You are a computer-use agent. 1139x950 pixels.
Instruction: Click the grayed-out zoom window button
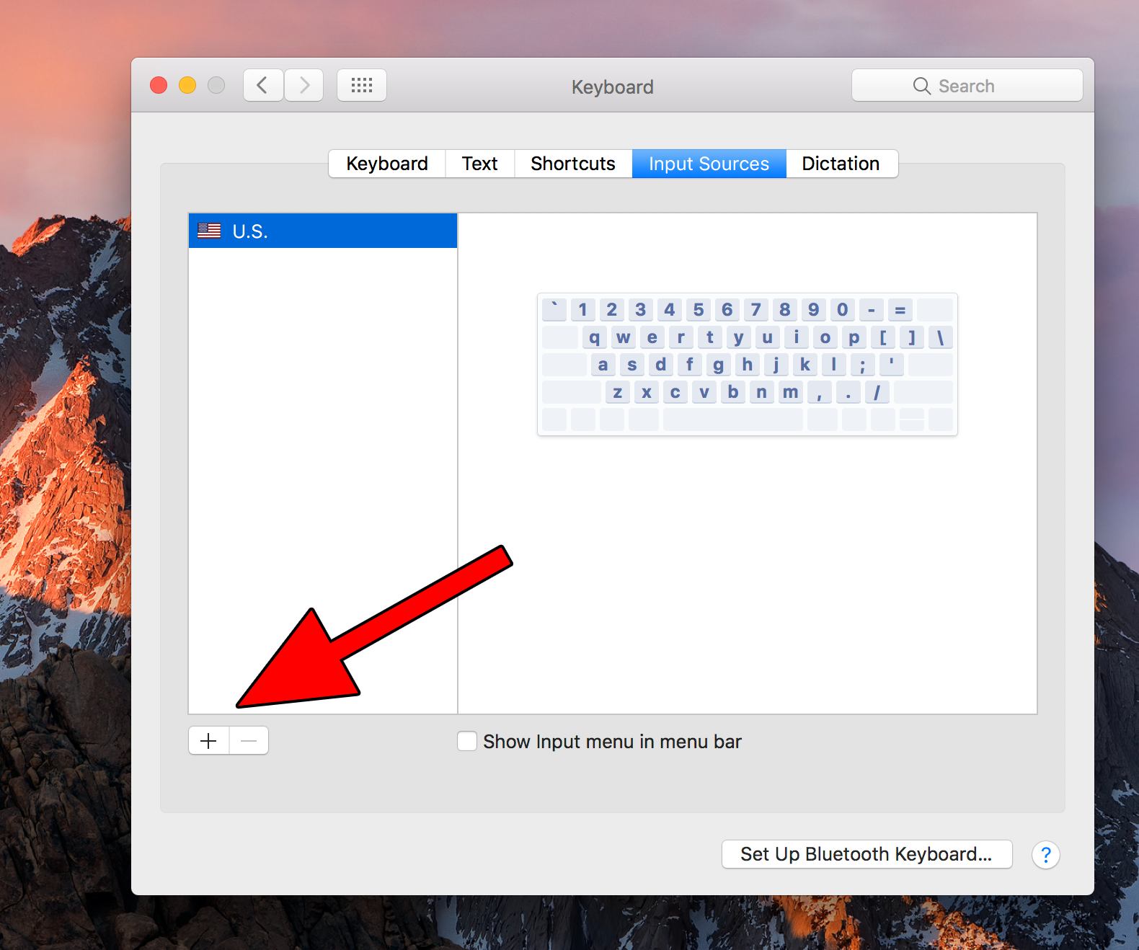(x=216, y=86)
